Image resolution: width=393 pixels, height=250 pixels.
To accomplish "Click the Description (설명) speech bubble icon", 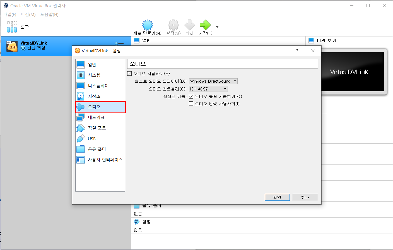I will 137,222.
